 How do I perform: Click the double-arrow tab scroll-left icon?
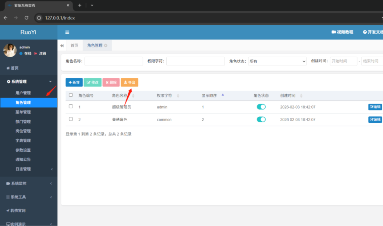coord(62,46)
